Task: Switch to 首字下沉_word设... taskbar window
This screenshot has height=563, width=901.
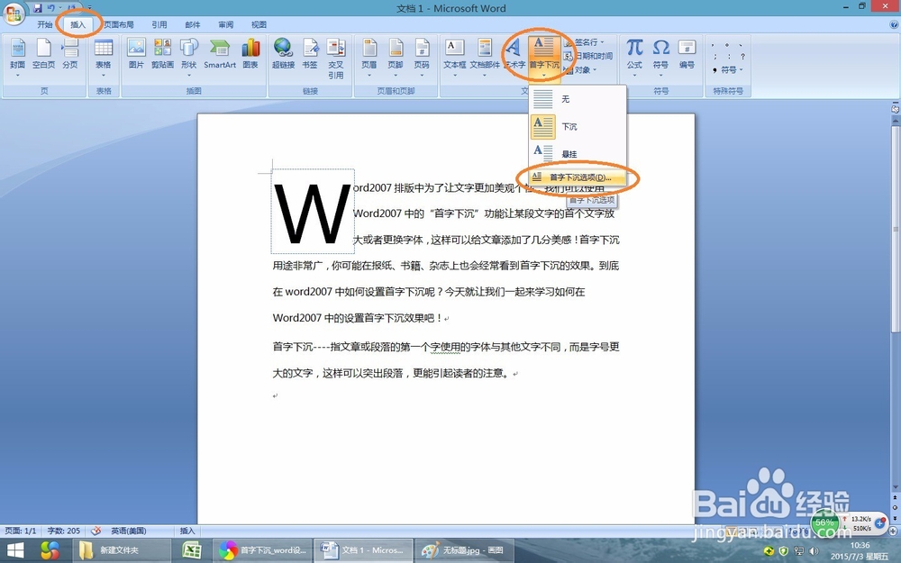Action: click(262, 550)
